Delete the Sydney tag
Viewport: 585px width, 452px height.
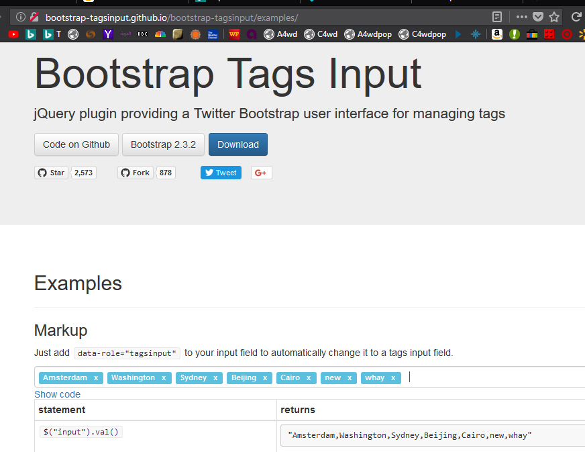pyautogui.click(x=215, y=378)
